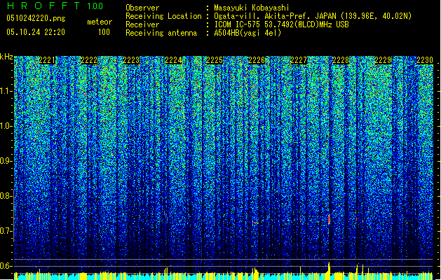441x280 pixels.
Task: Click the date stamp 05.10.24 22:20
Action: [36, 32]
